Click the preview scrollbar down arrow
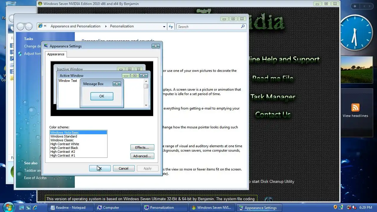Viewport: 377px width, 212px height. click(146, 105)
